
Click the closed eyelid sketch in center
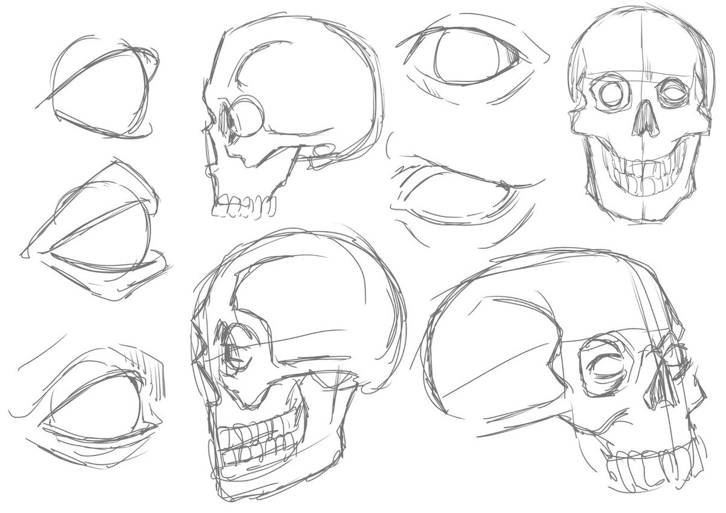pyautogui.click(x=463, y=190)
